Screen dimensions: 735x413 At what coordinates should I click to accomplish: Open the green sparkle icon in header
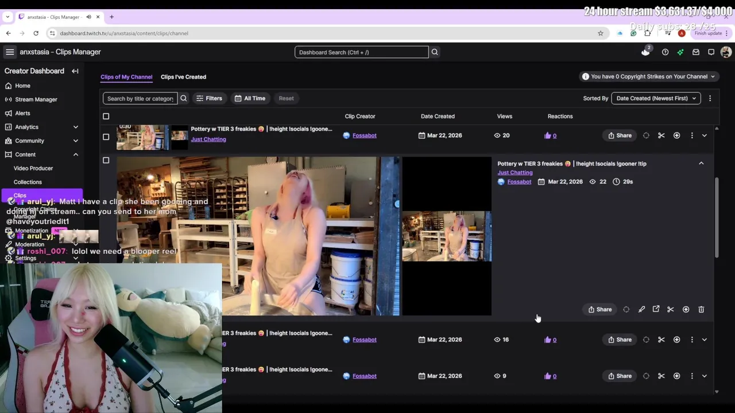[x=680, y=52]
